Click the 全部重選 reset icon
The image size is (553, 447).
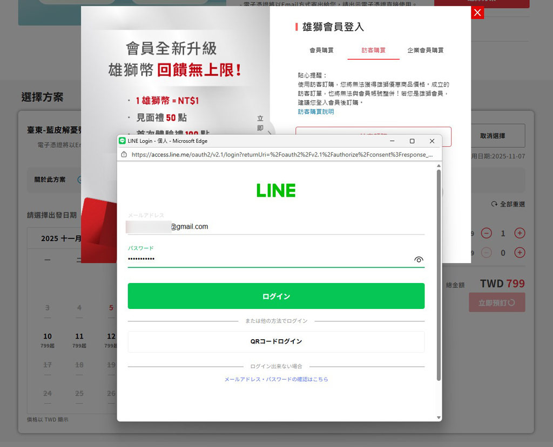494,204
